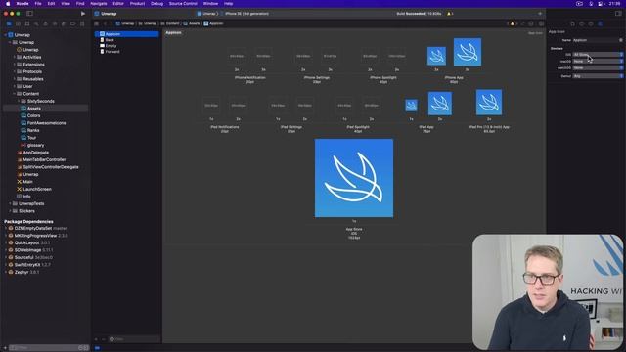
Task: Open the MainTabBarController file
Action: click(44, 159)
